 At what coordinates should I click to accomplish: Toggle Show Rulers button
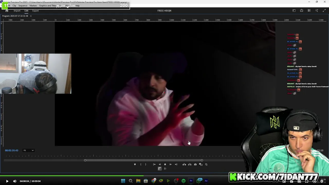(160, 169)
